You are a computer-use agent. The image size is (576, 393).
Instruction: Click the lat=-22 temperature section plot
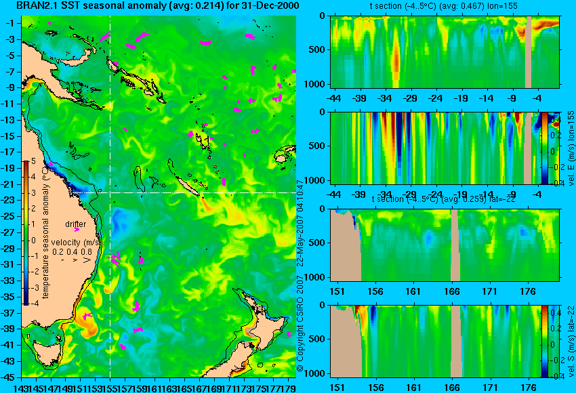coord(445,245)
